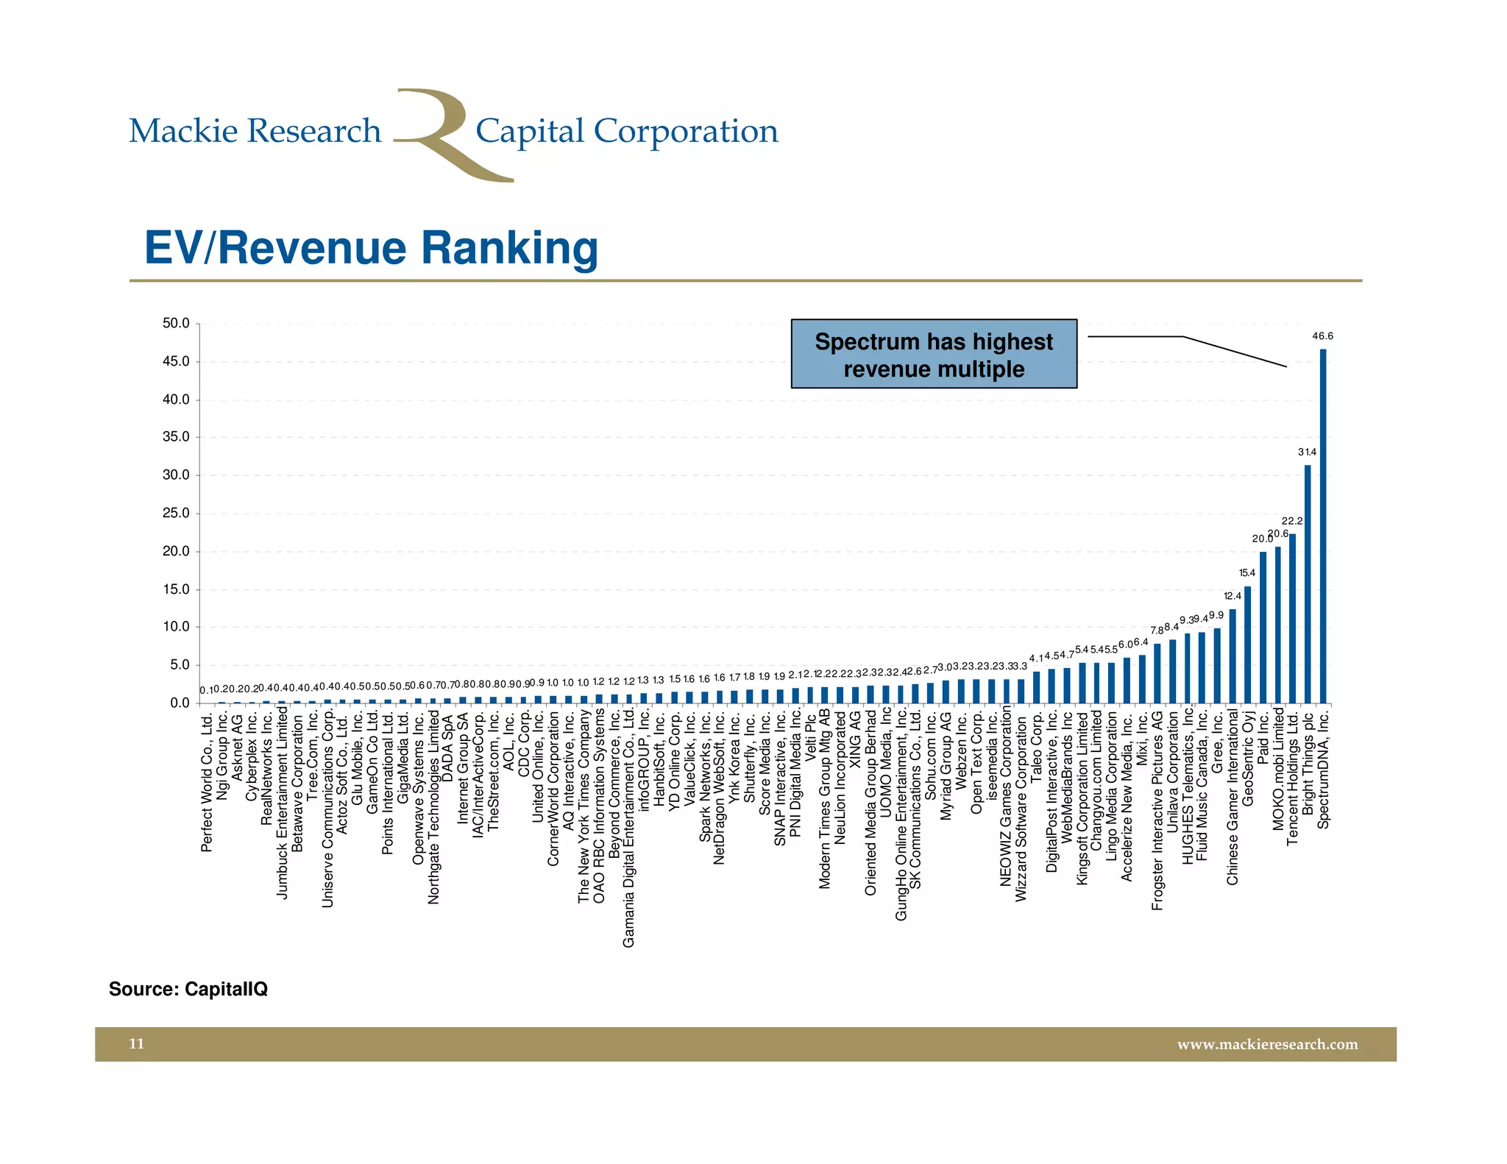Click the page number 11 in footer
This screenshot has height=1164, width=1507.
pos(137,1044)
